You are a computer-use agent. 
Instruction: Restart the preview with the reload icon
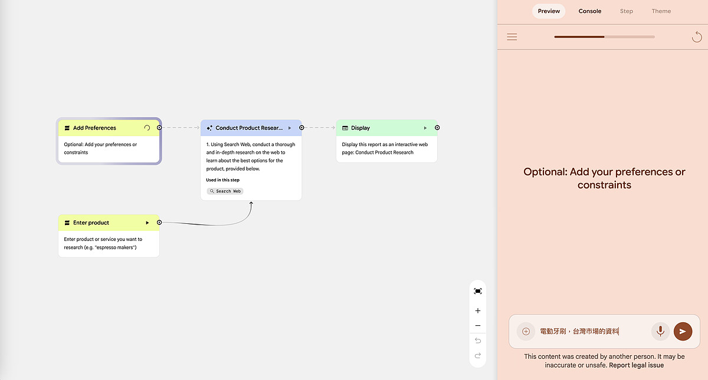click(697, 37)
